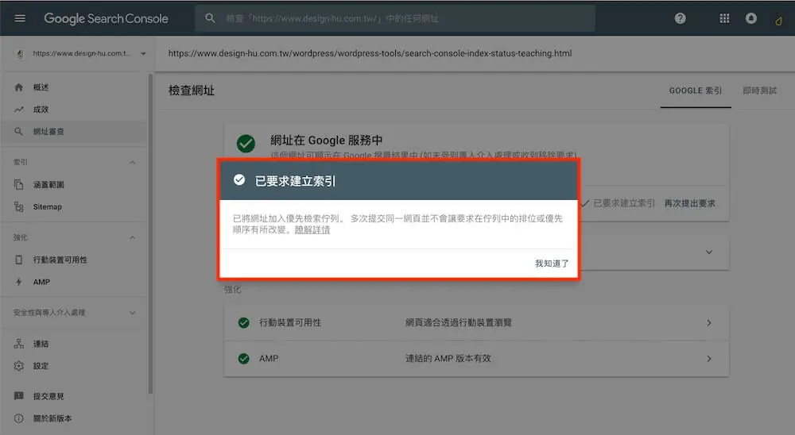Image resolution: width=795 pixels, height=435 pixels.
Task: Click 已要求建立索引 status beside checkmark
Action: (x=624, y=203)
